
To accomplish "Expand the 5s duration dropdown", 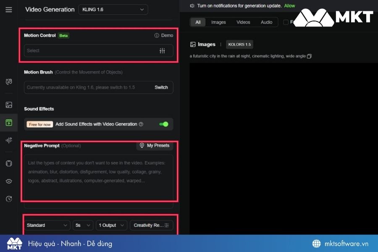I will (x=83, y=226).
